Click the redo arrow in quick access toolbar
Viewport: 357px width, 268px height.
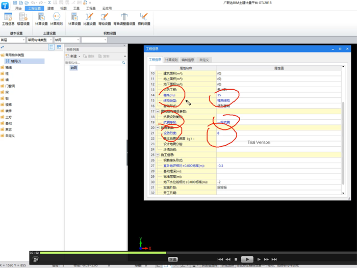coord(41,3)
